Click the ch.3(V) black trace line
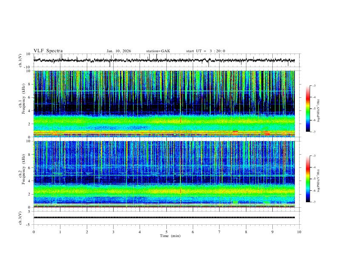The width and height of the screenshot is (337, 260). click(164, 218)
